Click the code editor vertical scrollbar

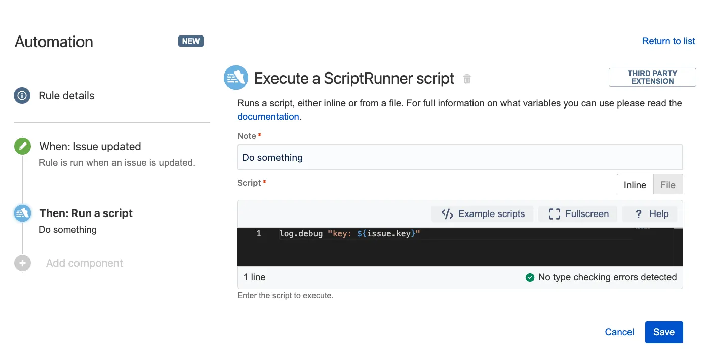tap(678, 247)
